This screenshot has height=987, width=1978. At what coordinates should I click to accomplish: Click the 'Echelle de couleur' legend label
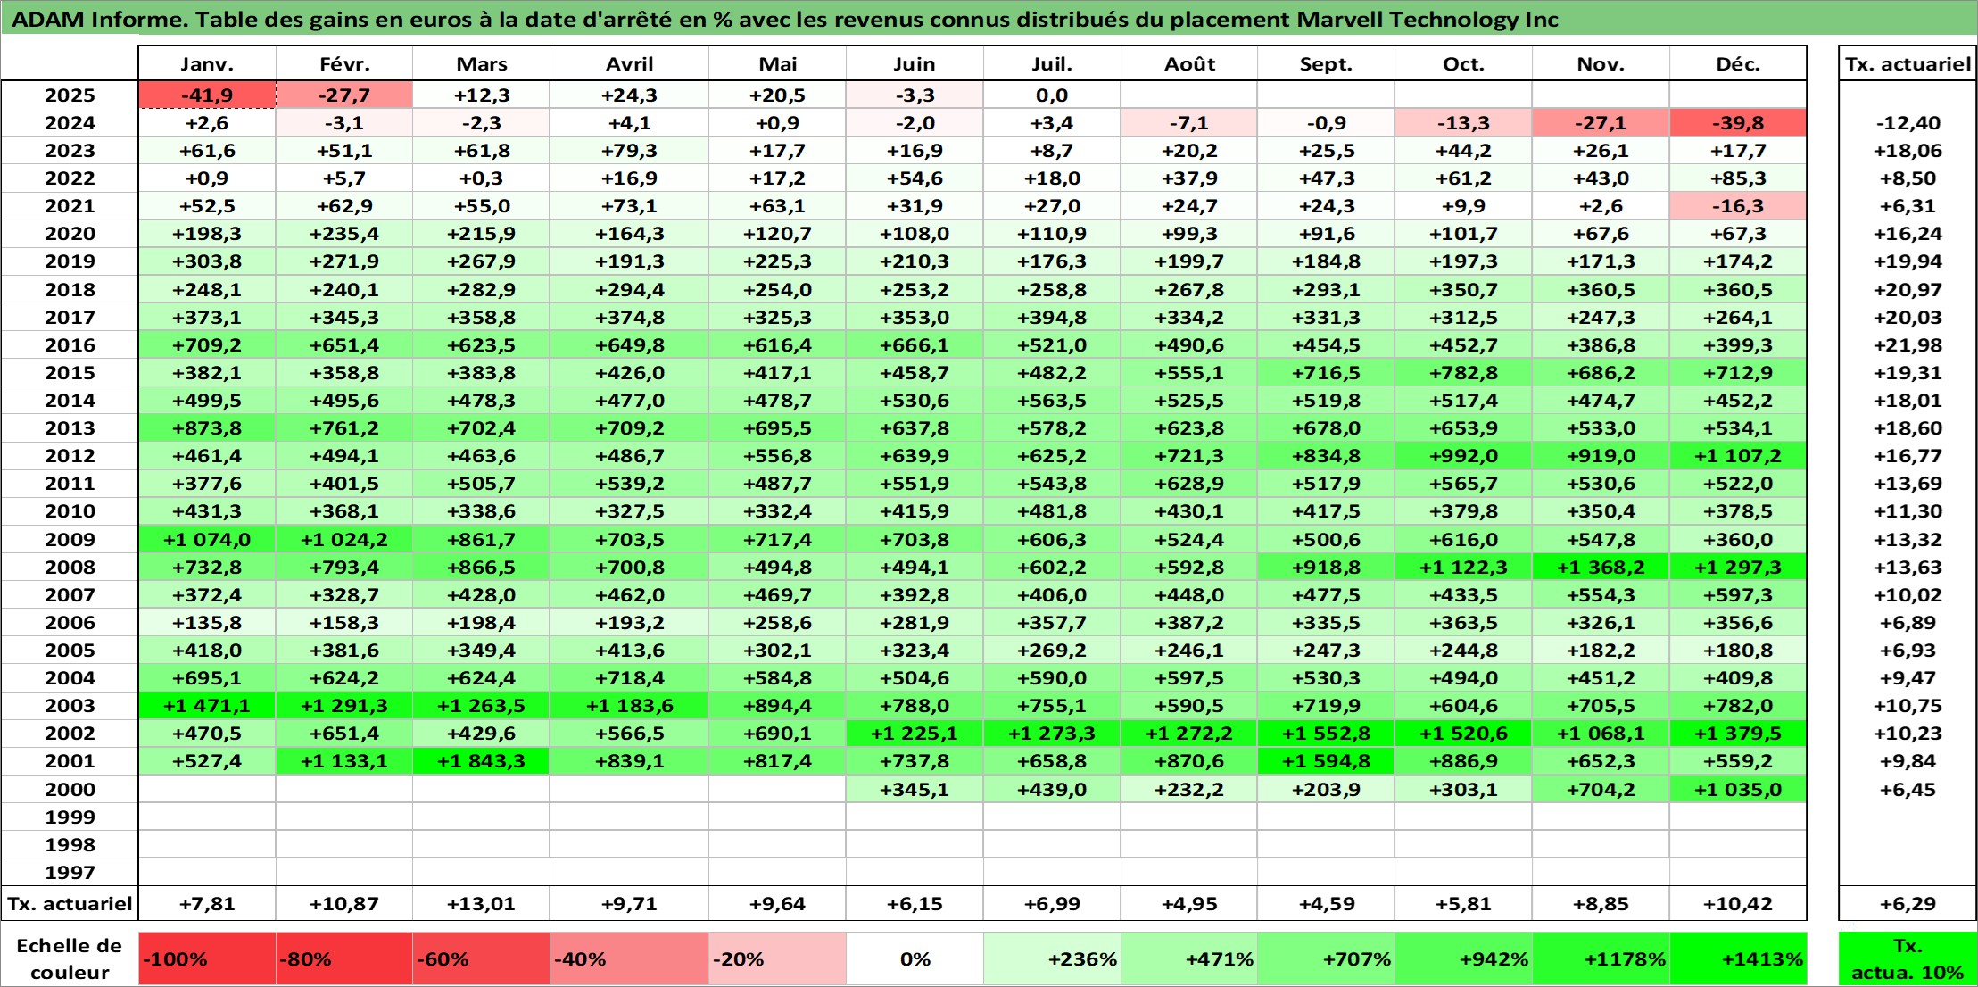click(x=70, y=958)
